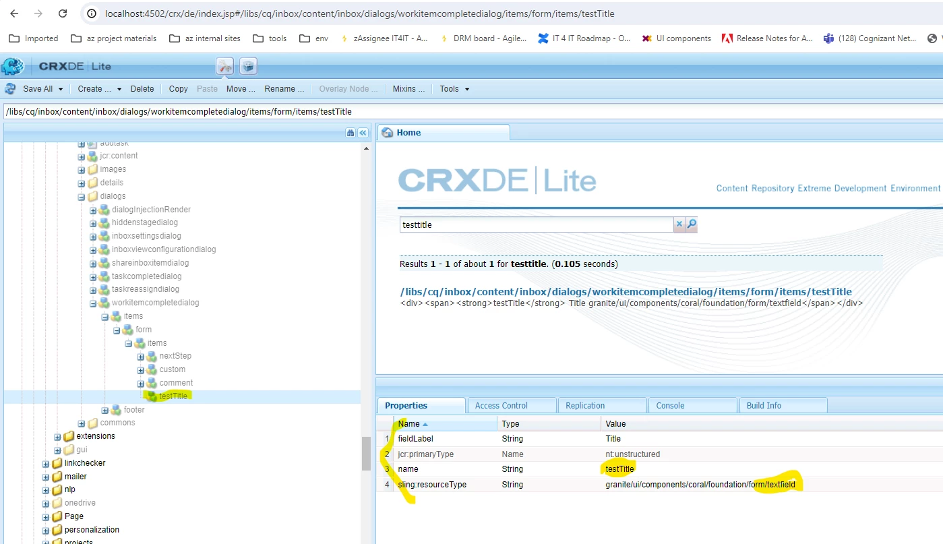
Task: Run search with the magnifier icon
Action: point(692,224)
